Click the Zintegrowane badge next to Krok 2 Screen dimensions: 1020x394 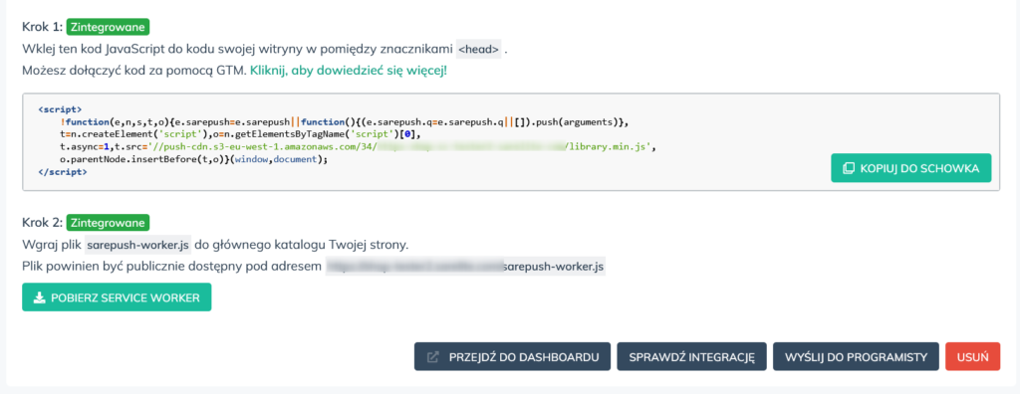tap(108, 222)
